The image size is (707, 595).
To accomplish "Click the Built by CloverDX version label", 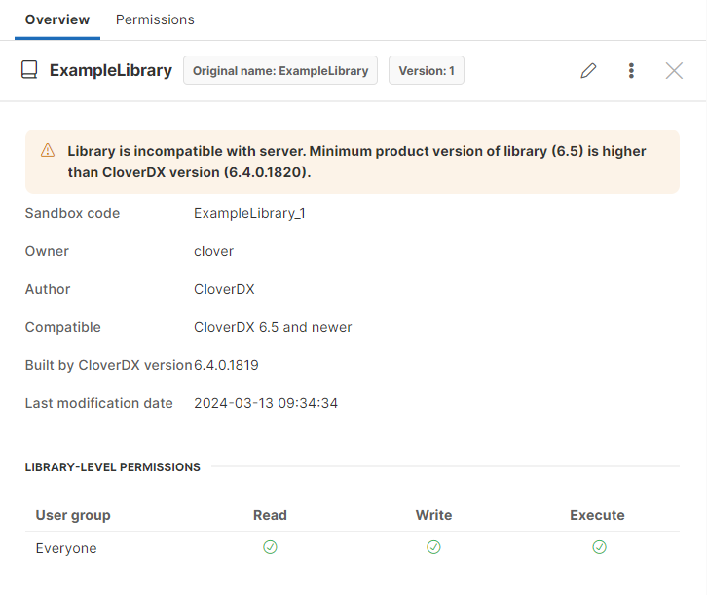I will 109,365.
